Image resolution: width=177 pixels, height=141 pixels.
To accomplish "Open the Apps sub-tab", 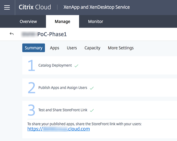I will [x=55, y=48].
